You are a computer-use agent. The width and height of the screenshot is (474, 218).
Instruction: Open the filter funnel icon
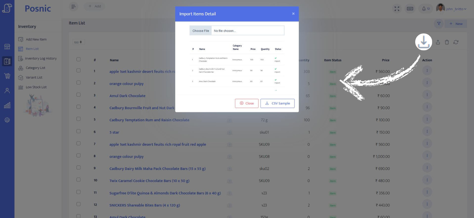coord(439,24)
